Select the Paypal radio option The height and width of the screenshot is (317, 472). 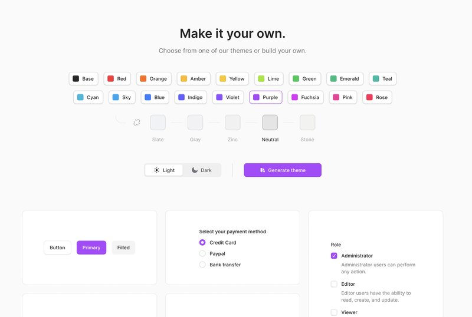pyautogui.click(x=202, y=253)
